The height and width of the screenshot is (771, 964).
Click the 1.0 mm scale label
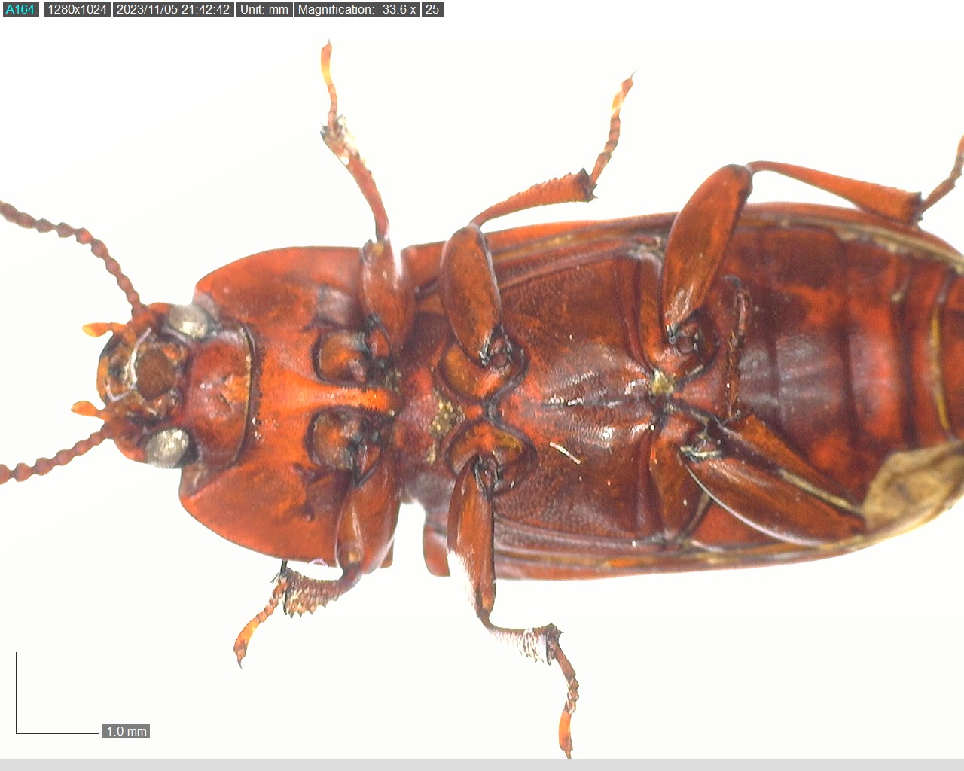coord(127,731)
